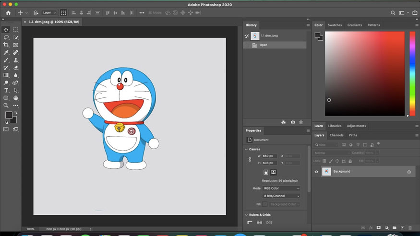Image resolution: width=420 pixels, height=236 pixels.
Task: Select the Clone Stamp tool
Action: [16, 60]
